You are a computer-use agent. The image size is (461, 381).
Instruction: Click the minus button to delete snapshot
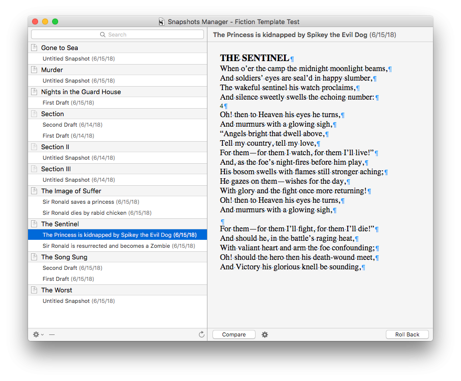tap(52, 334)
